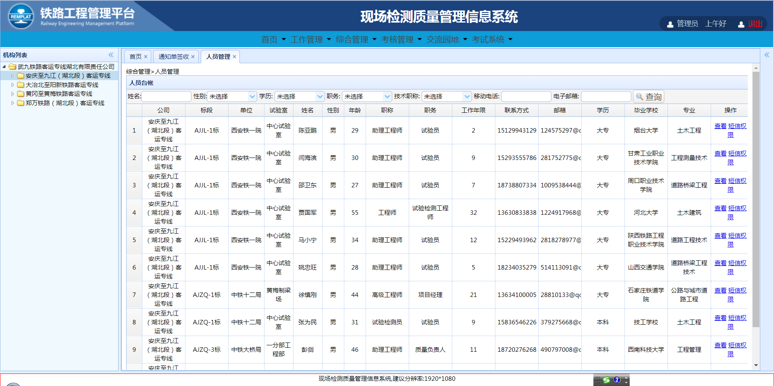Open the 考核管理 navigation menu
774x386 pixels.
pyautogui.click(x=402, y=39)
